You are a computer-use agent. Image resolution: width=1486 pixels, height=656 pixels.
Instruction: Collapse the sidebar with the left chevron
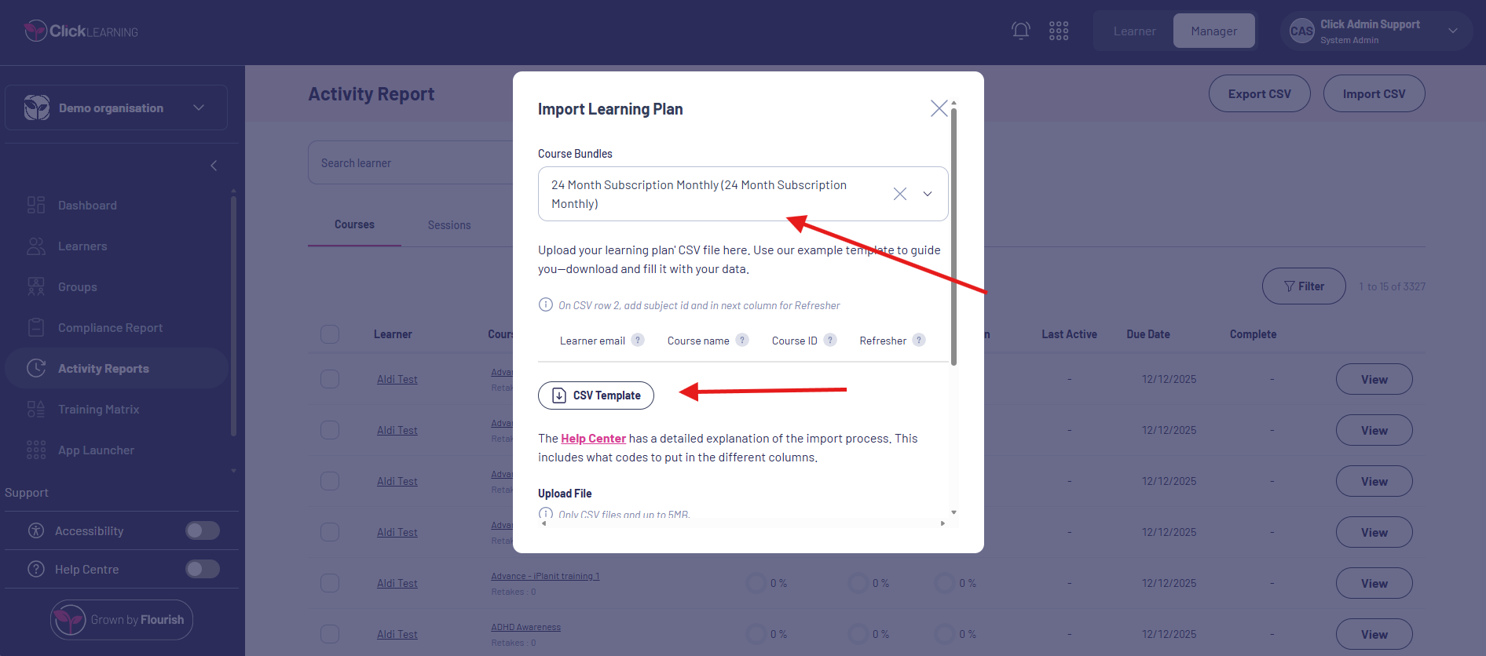point(214,166)
